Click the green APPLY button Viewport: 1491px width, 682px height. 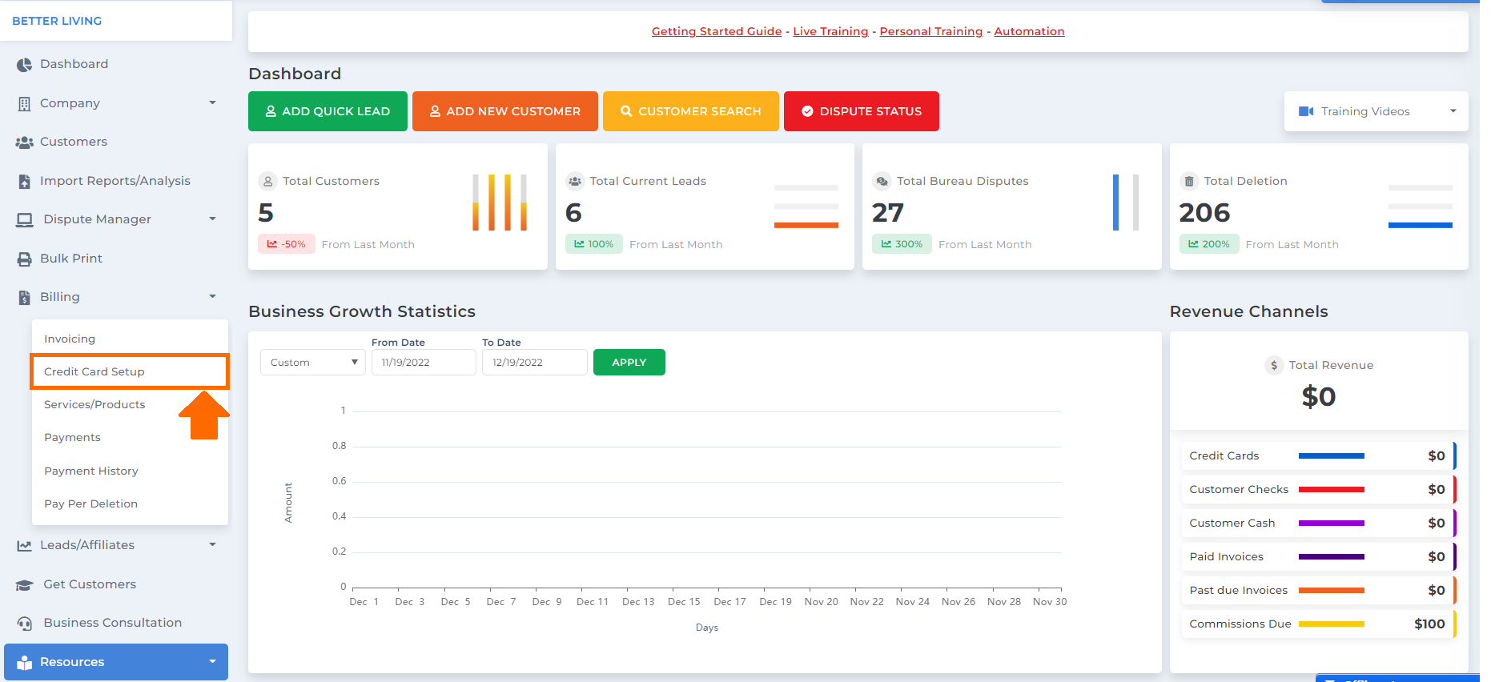[629, 363]
